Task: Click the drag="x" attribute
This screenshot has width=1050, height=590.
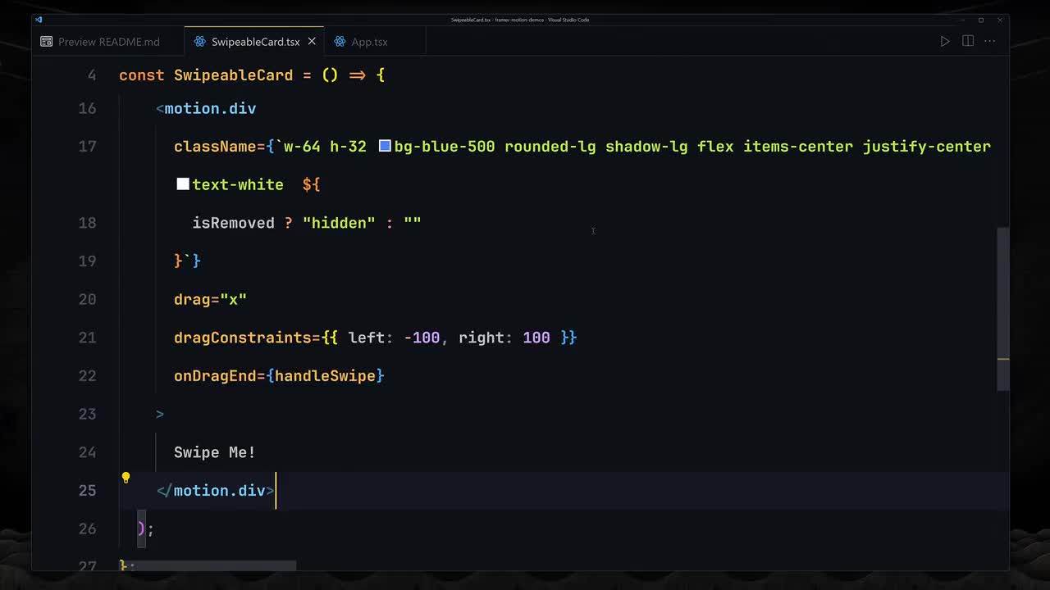Action: click(x=210, y=299)
